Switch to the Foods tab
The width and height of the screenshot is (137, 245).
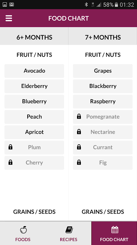pyautogui.click(x=23, y=233)
